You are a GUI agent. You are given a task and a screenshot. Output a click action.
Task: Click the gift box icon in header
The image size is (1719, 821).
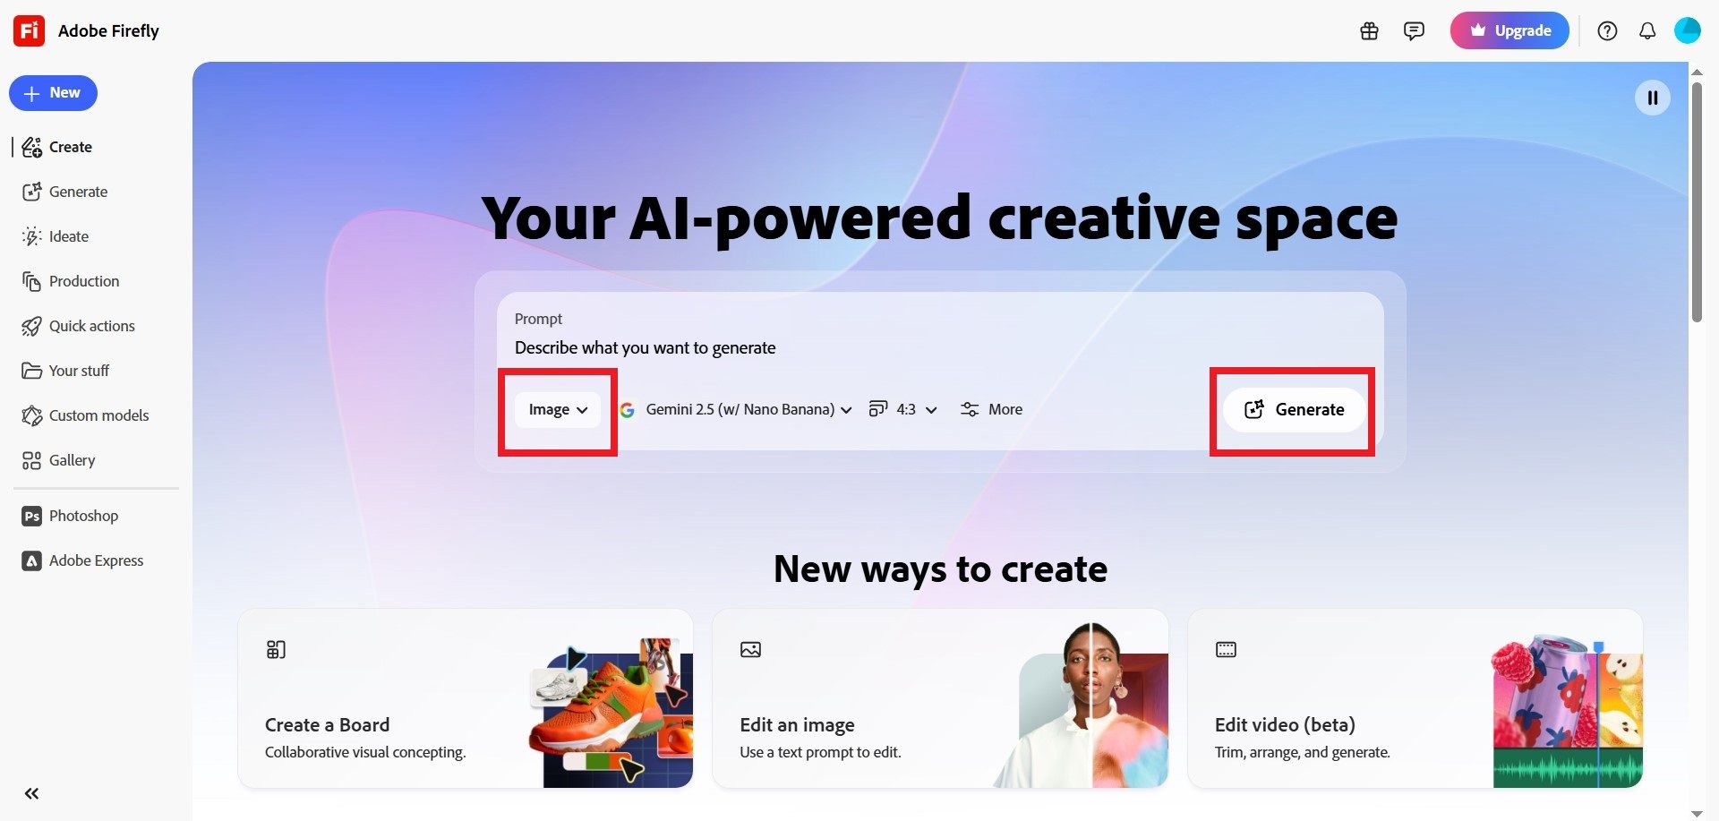point(1369,31)
